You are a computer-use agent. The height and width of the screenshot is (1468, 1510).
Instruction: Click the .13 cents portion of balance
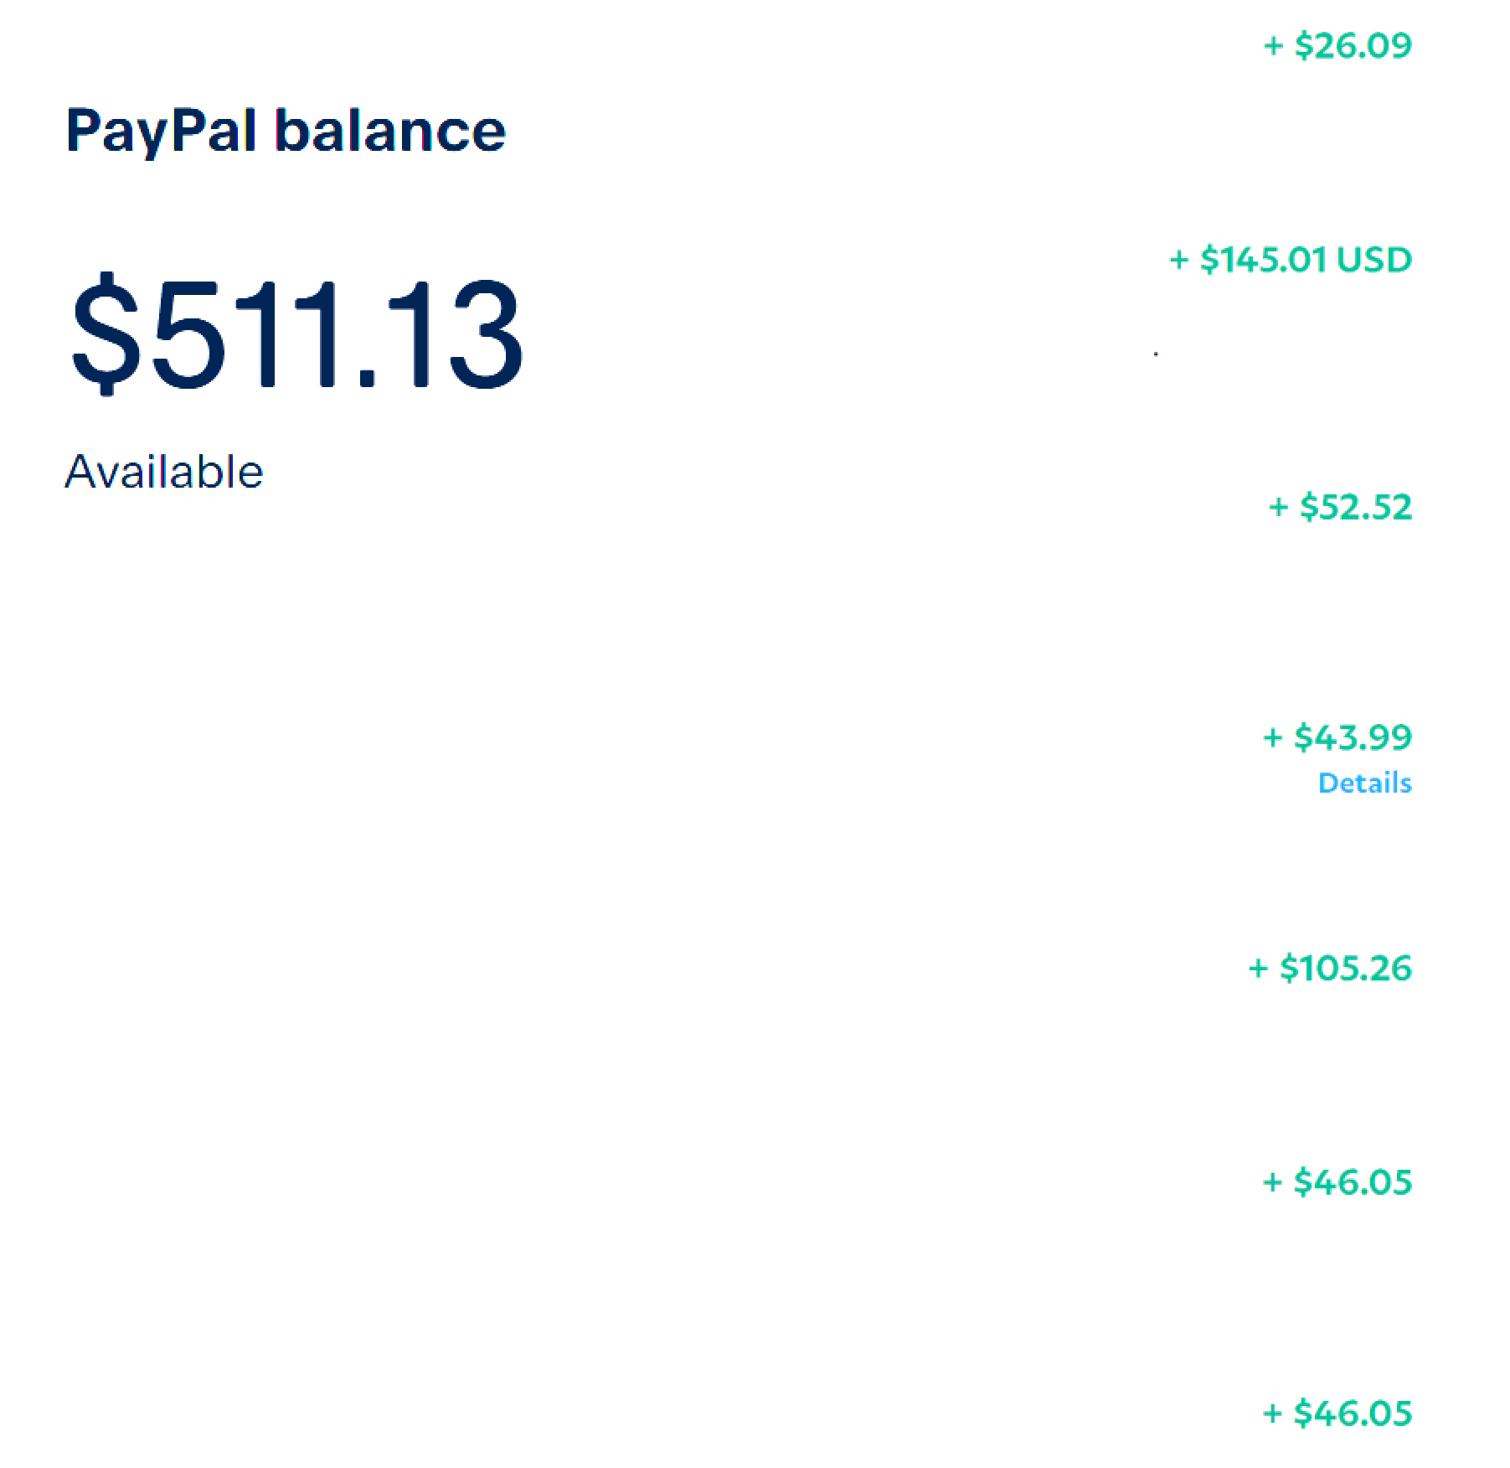440,333
